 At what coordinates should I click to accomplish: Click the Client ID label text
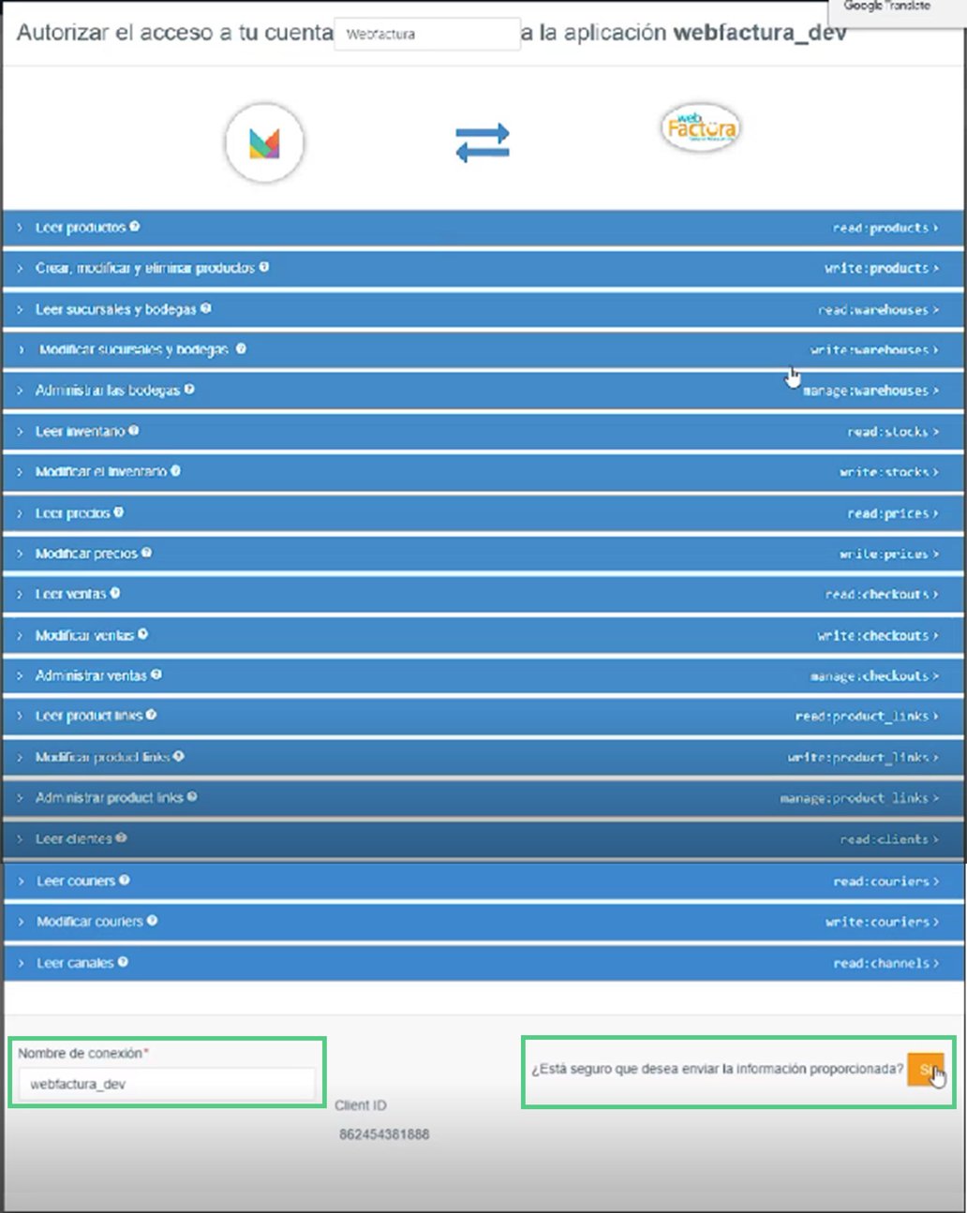[361, 1105]
